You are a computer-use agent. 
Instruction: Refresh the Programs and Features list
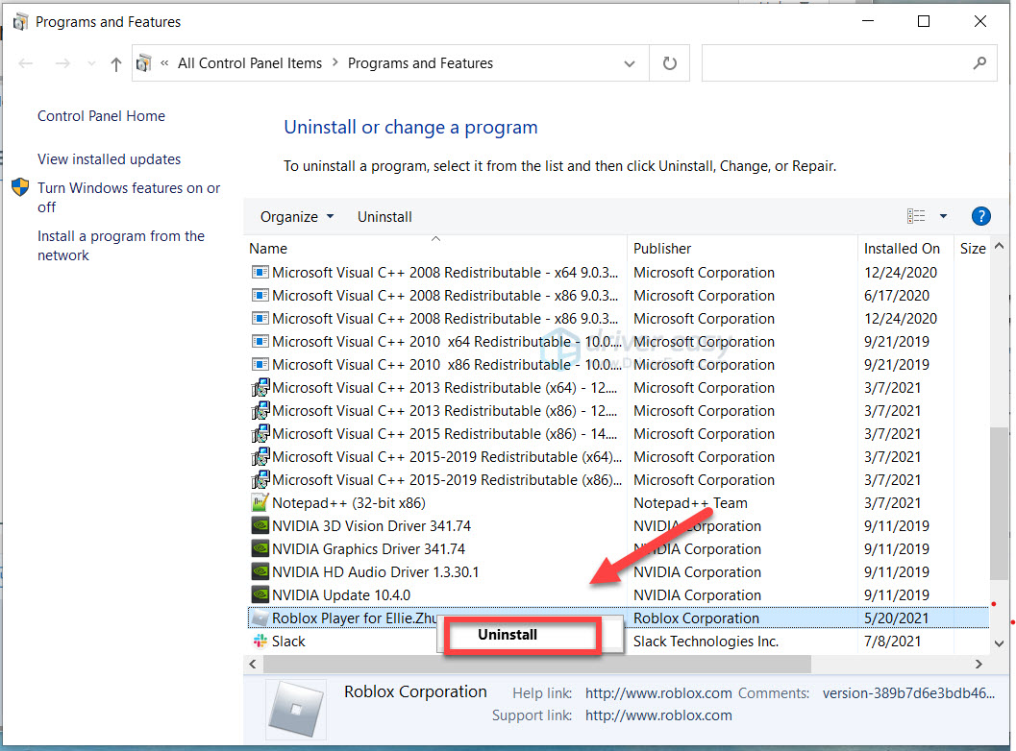tap(669, 63)
